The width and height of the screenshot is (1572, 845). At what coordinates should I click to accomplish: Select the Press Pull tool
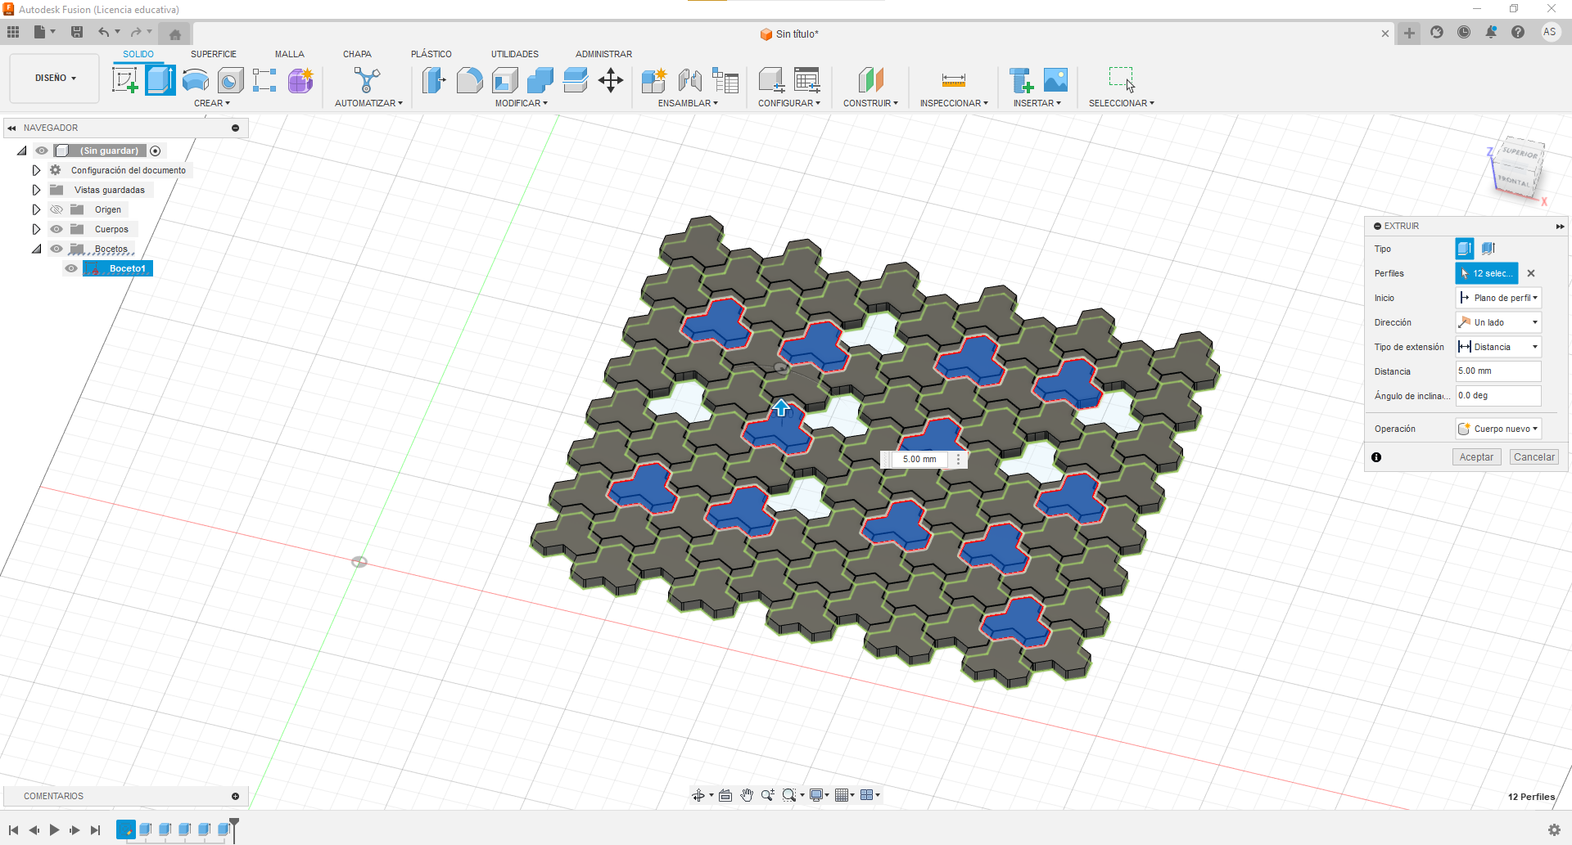coord(434,80)
